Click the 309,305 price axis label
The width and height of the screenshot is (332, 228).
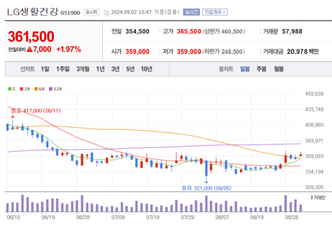(314, 188)
